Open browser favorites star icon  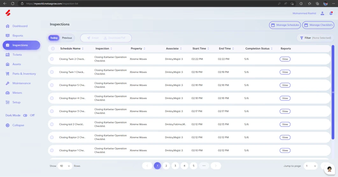coord(310,4)
